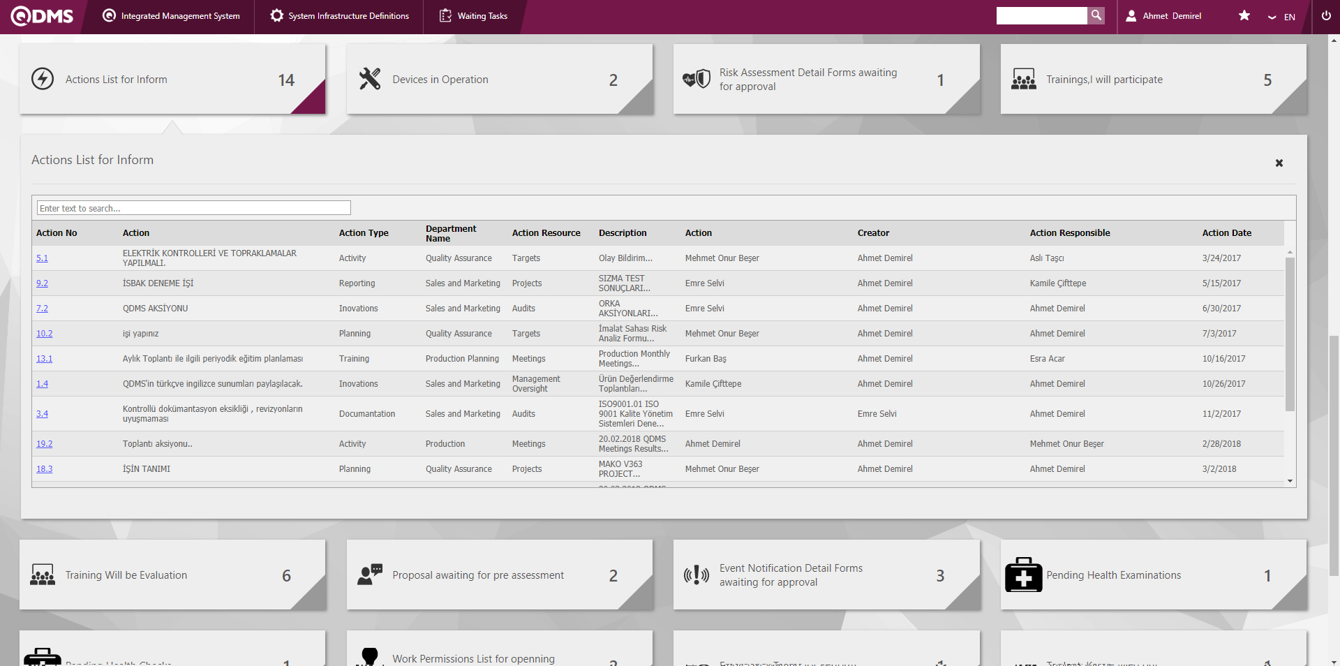Viewport: 1340px width, 666px height.
Task: Open action number 5.1 link
Action: pos(42,258)
